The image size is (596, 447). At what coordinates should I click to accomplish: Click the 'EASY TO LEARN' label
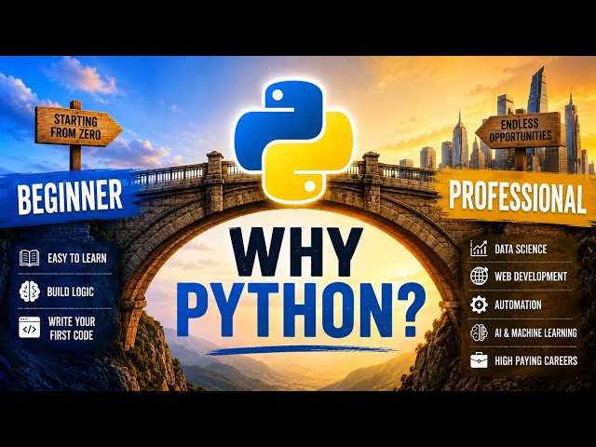77,259
